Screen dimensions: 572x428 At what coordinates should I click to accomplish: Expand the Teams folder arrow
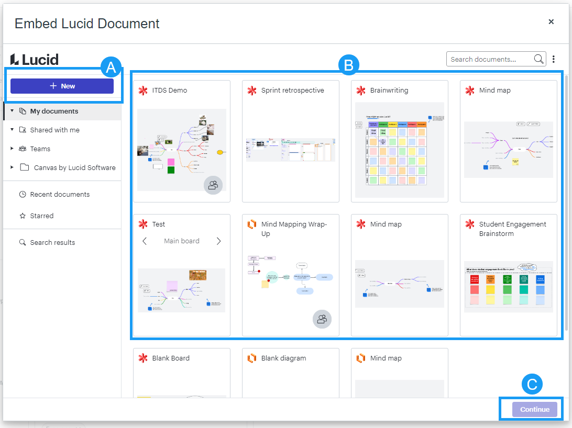12,149
